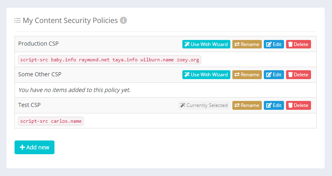Viewport: 332px width, 176px height.
Task: Rename the Test CSP policy
Action: pos(247,105)
